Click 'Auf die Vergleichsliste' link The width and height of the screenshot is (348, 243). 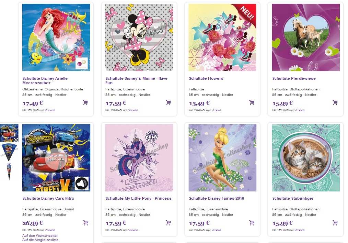point(40,240)
